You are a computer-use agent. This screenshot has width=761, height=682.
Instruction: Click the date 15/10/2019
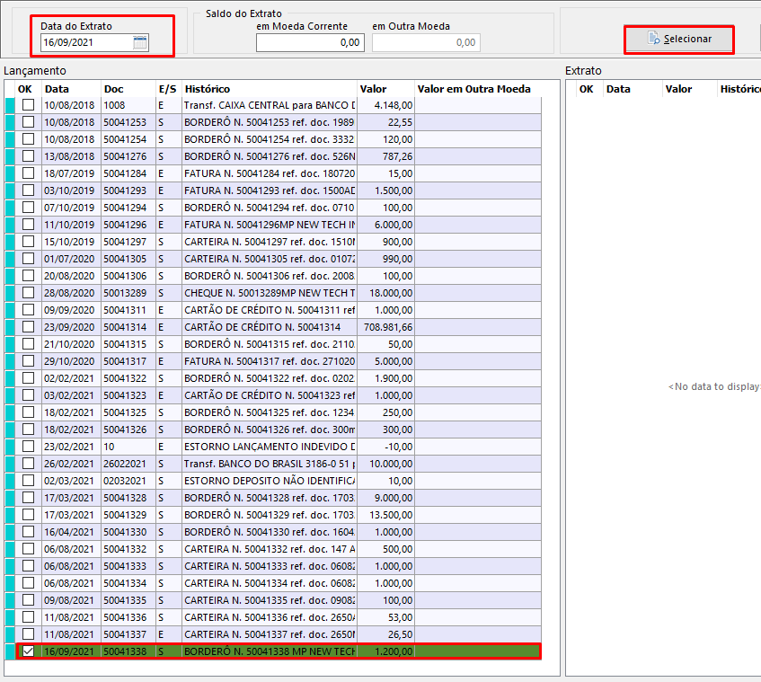(x=71, y=242)
